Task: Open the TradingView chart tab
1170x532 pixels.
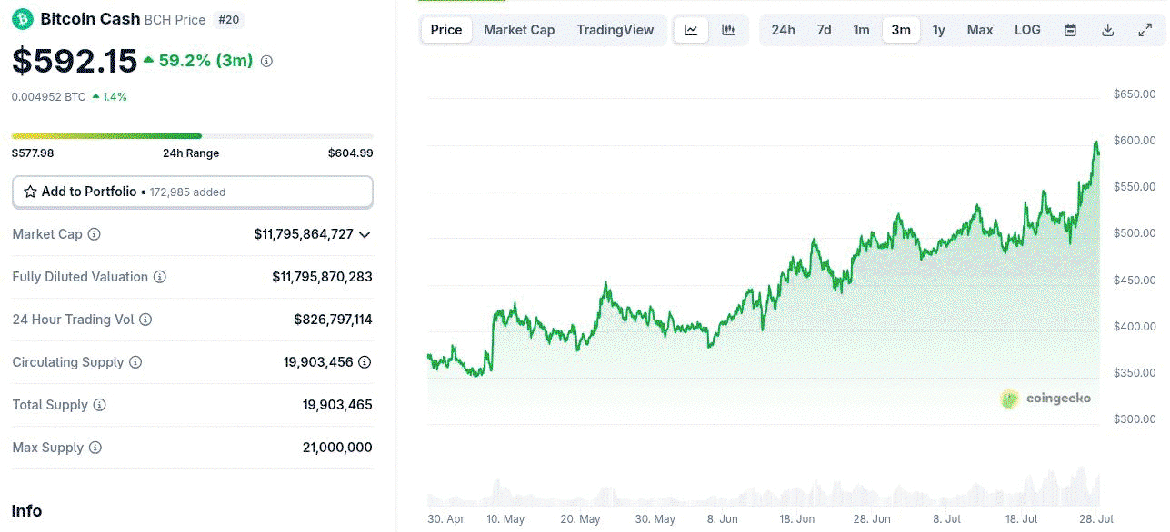Action: (615, 30)
